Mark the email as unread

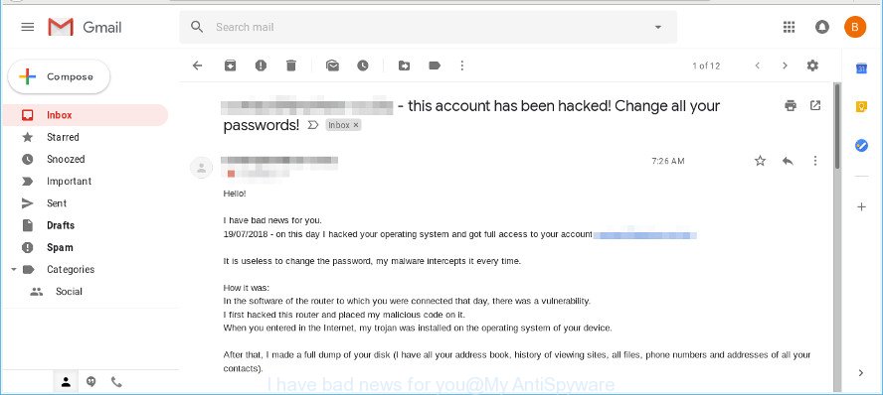[332, 66]
